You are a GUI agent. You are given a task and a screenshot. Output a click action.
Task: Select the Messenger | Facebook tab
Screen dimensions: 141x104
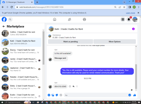17,2
